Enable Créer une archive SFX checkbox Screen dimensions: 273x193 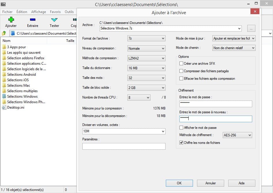(x=181, y=64)
